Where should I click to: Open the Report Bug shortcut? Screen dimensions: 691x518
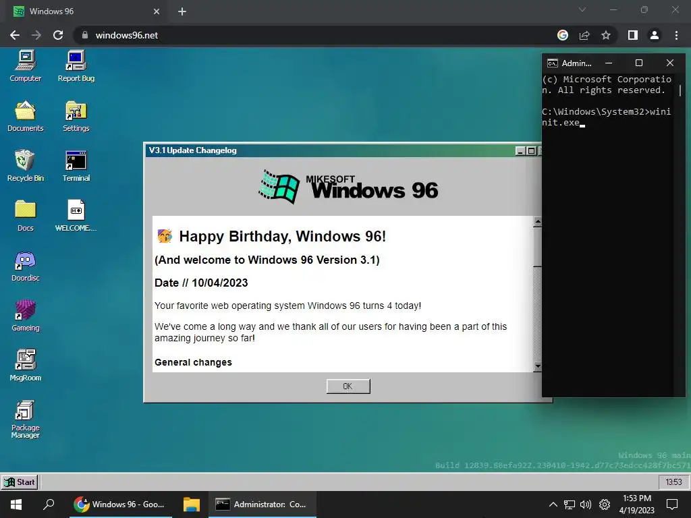[76, 66]
